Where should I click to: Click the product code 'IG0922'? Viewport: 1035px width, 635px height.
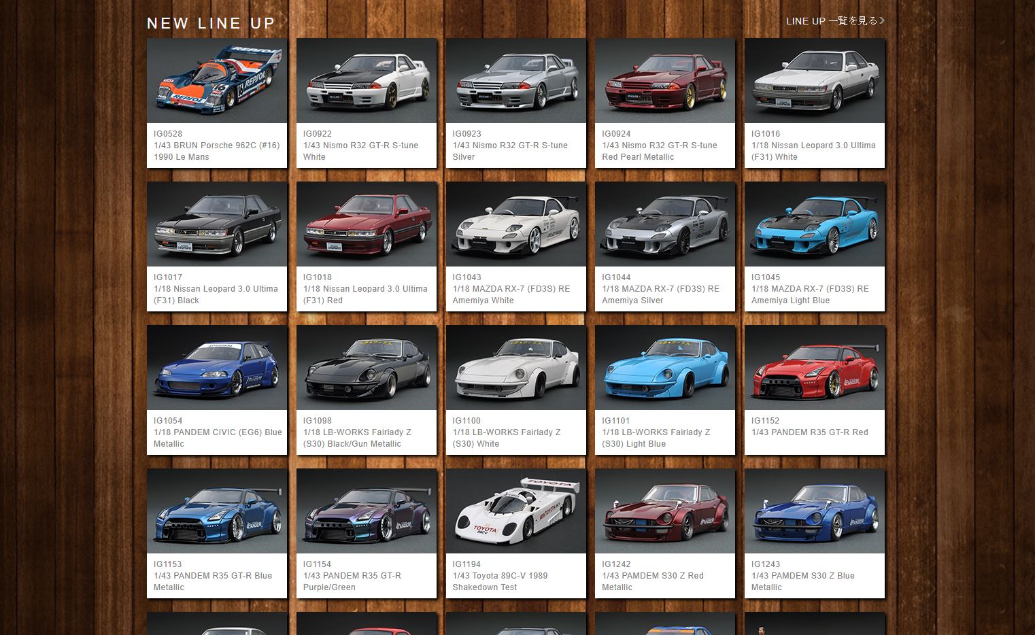[x=318, y=134]
